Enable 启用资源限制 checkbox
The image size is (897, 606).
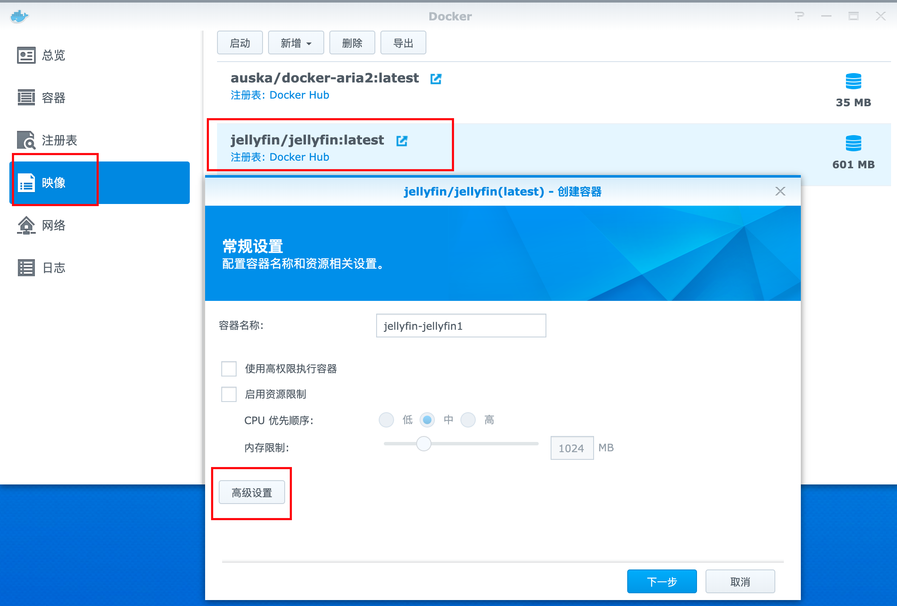229,394
